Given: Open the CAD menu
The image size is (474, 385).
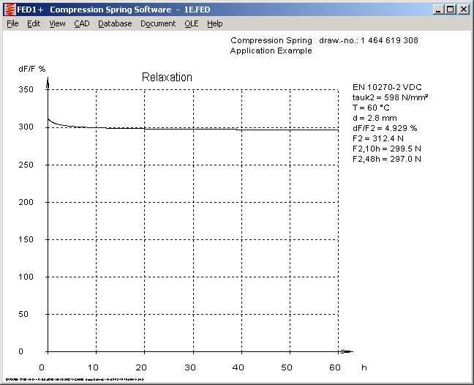Looking at the screenshot, I should (x=81, y=23).
